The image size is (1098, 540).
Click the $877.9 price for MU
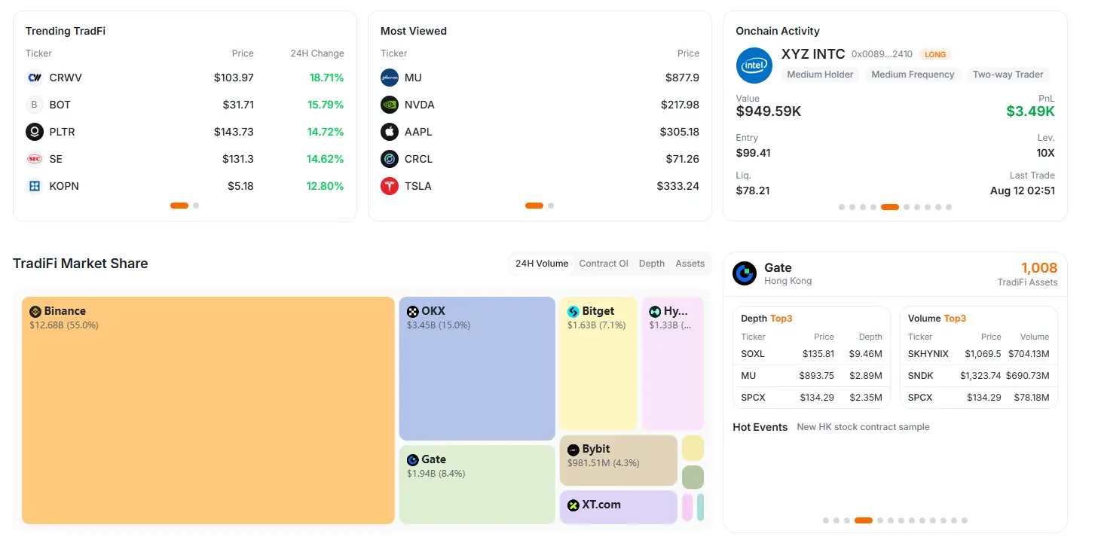point(682,78)
